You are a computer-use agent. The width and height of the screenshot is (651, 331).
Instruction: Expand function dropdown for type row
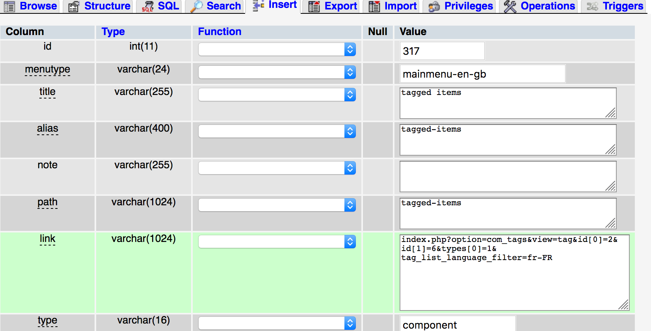(277, 323)
